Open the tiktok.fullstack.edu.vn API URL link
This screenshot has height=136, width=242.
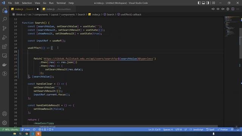[98, 59]
